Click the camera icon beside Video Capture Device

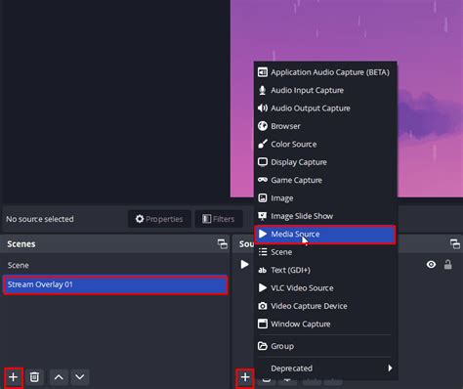pos(263,306)
